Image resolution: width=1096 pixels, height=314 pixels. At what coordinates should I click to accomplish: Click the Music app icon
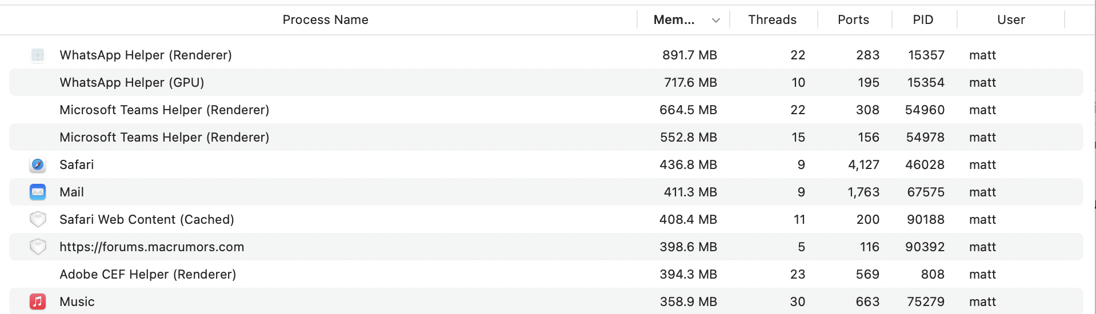38,301
